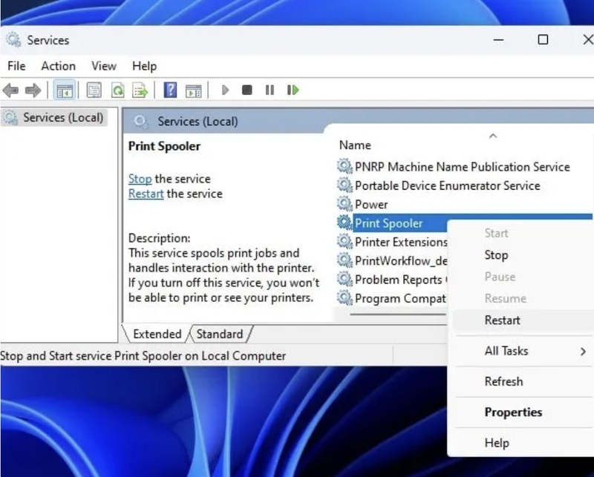Screen dimensions: 594x477
Task: Click the Pause Service toolbar icon
Action: (270, 90)
